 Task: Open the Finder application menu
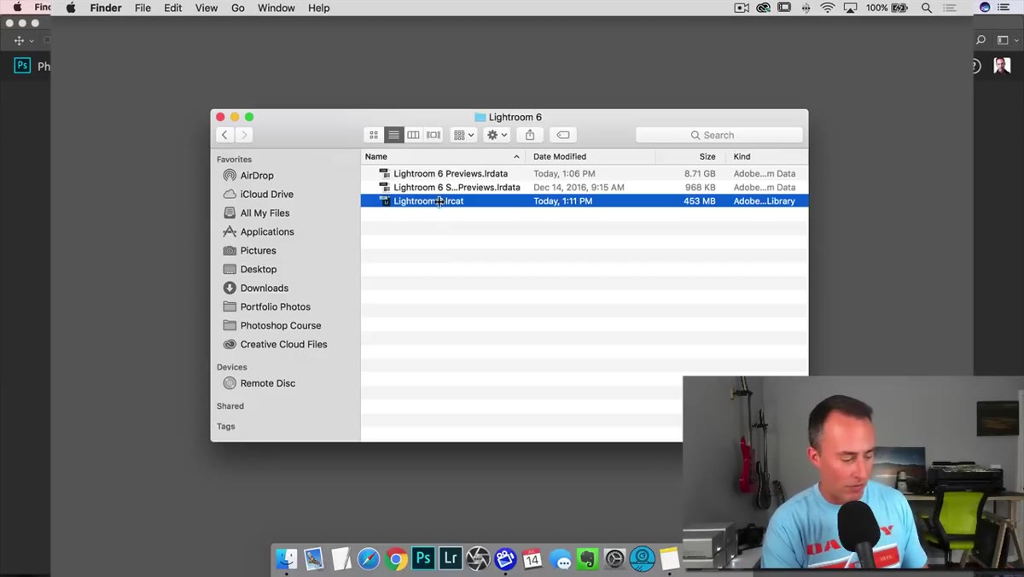106,8
